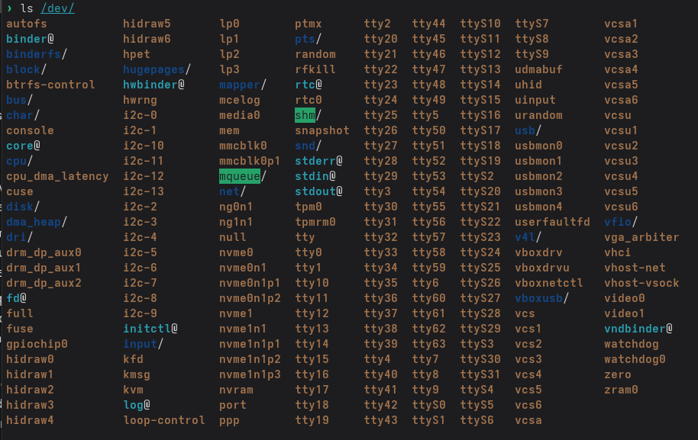
Task: Select the hidraw4 device name
Action: (x=31, y=420)
